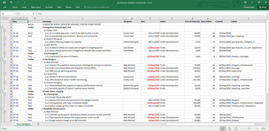Open the Review ribbon tab
The width and height of the screenshot is (269, 131).
coord(68,7)
